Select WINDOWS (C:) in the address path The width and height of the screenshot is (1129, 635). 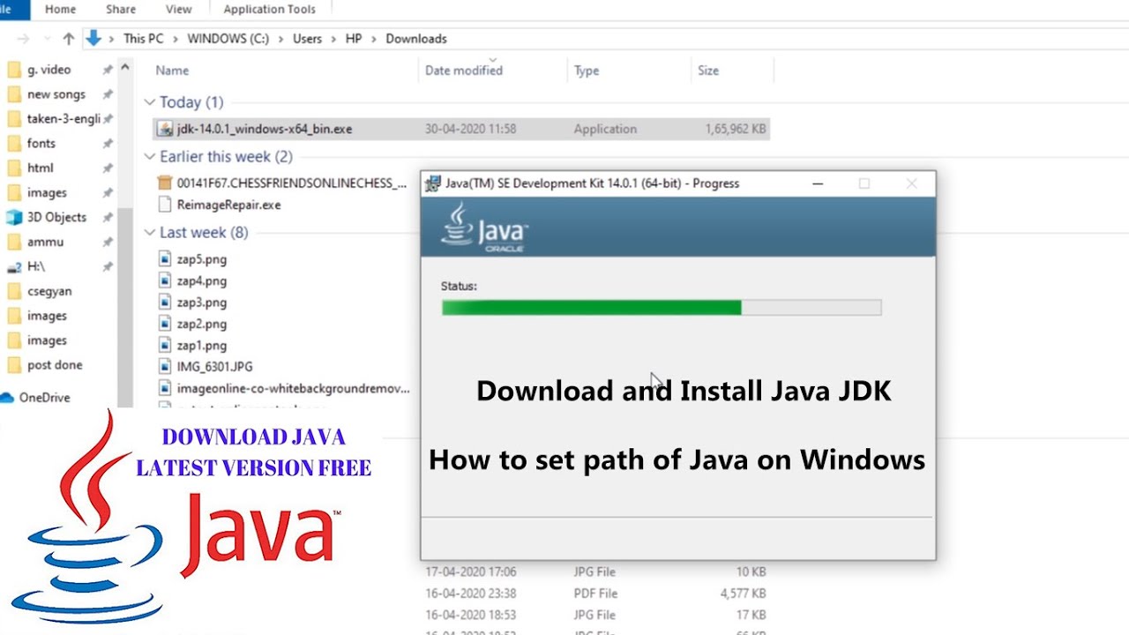(x=228, y=39)
